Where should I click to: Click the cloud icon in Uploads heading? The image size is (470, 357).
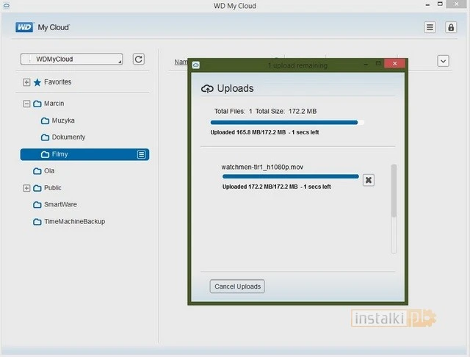click(207, 89)
